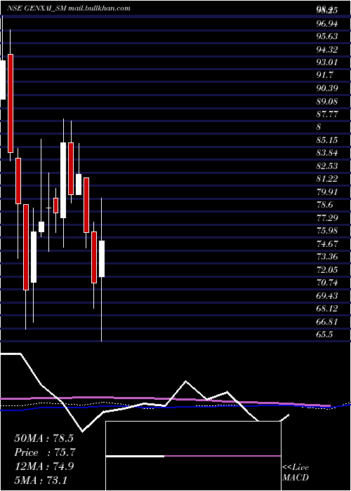Select the 75.98 price axis label

coord(326,231)
